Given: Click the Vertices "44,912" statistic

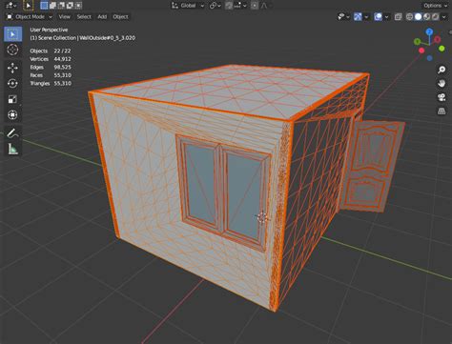Looking at the screenshot, I should 62,59.
